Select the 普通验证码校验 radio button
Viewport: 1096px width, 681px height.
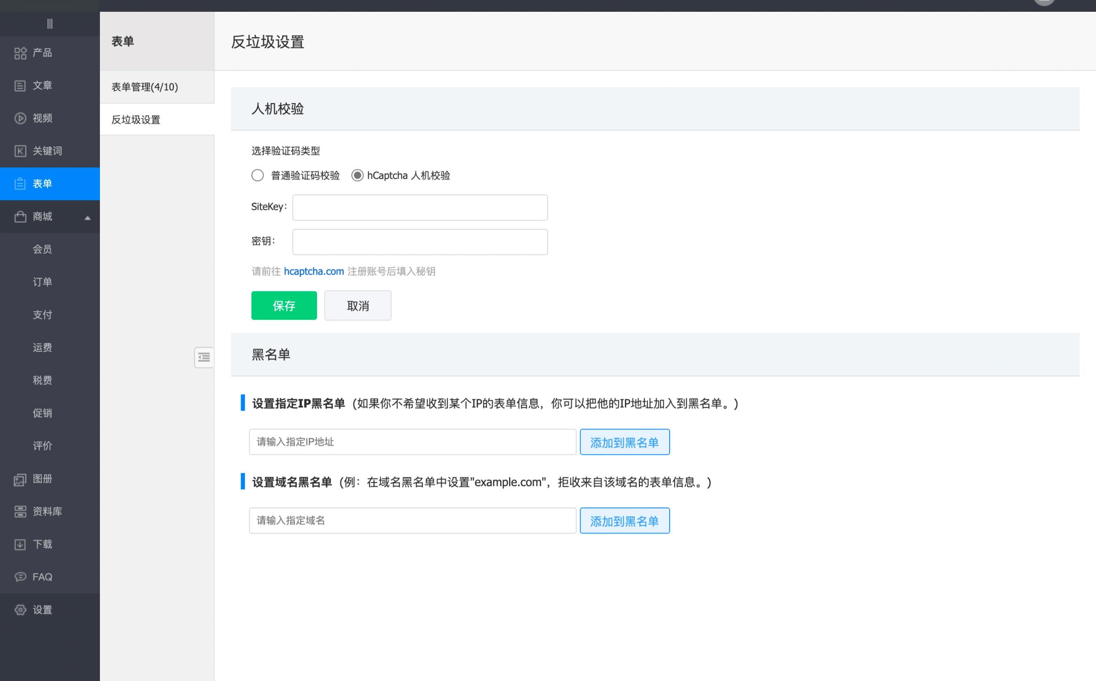click(258, 175)
